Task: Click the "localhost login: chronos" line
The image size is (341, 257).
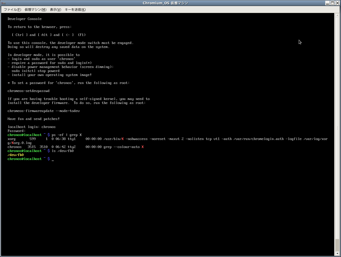Action: click(32, 127)
